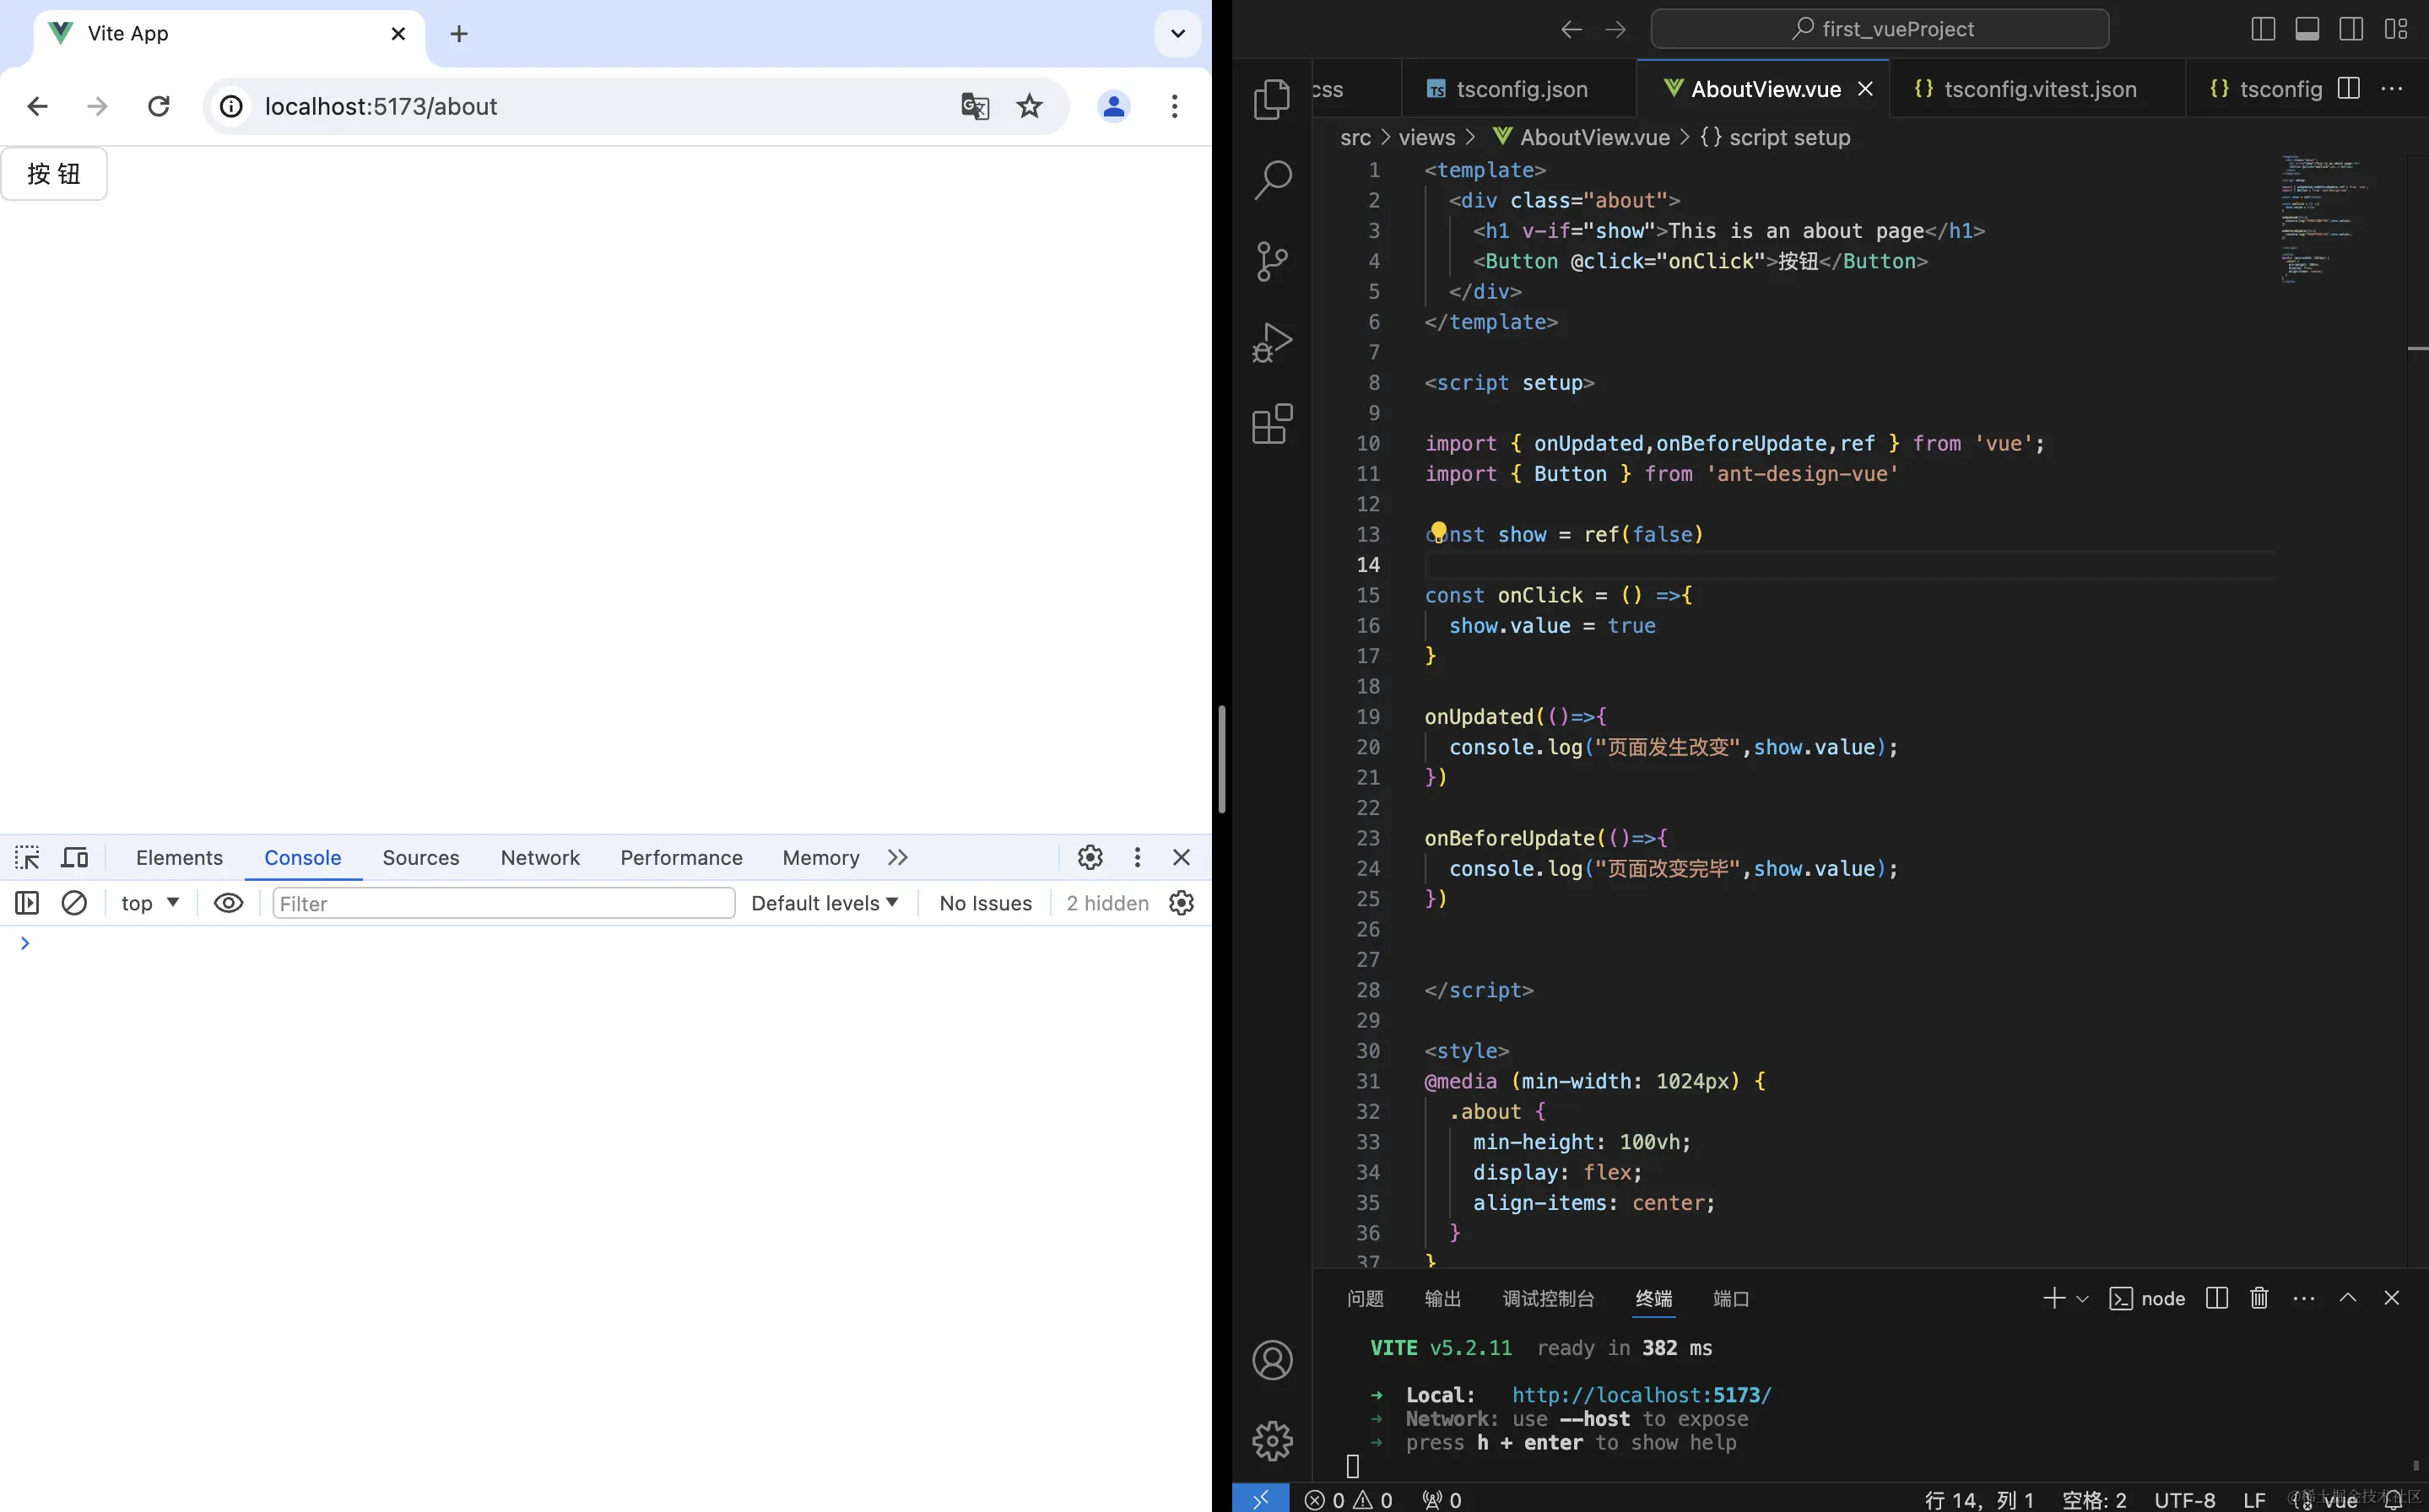Screen dimensions: 2429x1512
Task: Clear the DevTools console
Action: click(74, 903)
